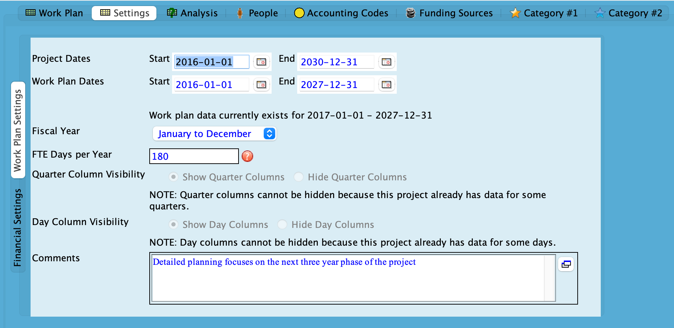Open the Fiscal Year dropdown
The width and height of the screenshot is (674, 328).
click(x=214, y=134)
